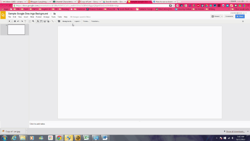Open the Slide menu
This screenshot has width=250, height=141.
click(x=32, y=17)
